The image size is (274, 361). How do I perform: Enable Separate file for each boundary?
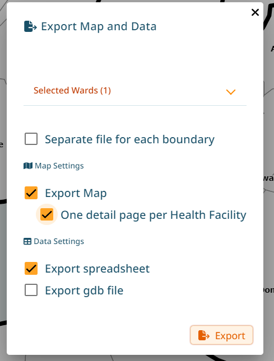[x=31, y=139]
